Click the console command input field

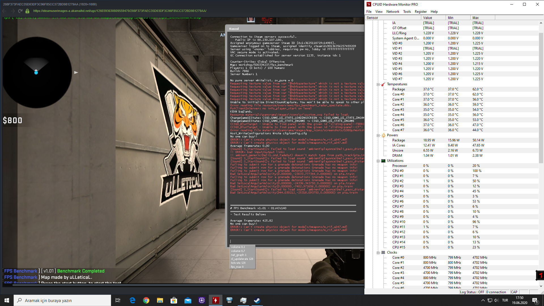tap(296, 241)
